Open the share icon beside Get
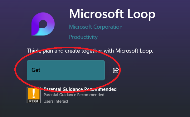The width and height of the screenshot is (190, 117). [x=116, y=70]
